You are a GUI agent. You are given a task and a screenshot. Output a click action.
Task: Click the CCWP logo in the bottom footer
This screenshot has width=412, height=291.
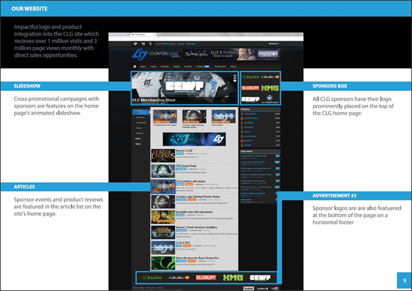point(260,278)
